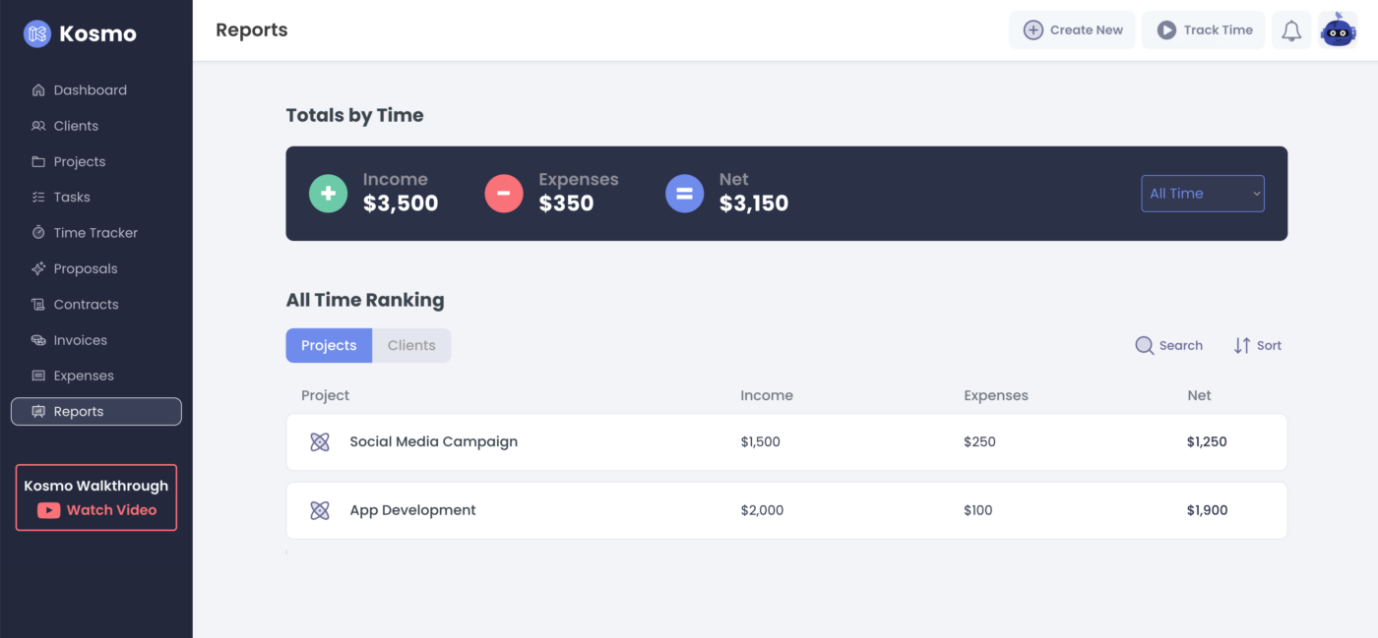Change sort order with the Sort control
Viewport: 1378px width, 638px height.
tap(1257, 345)
